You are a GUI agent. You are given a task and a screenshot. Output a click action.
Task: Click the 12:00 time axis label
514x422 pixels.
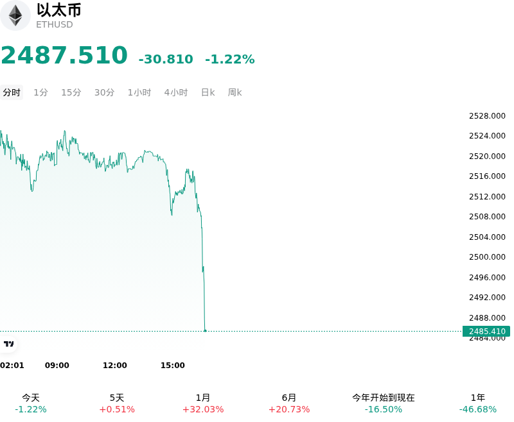pos(115,365)
